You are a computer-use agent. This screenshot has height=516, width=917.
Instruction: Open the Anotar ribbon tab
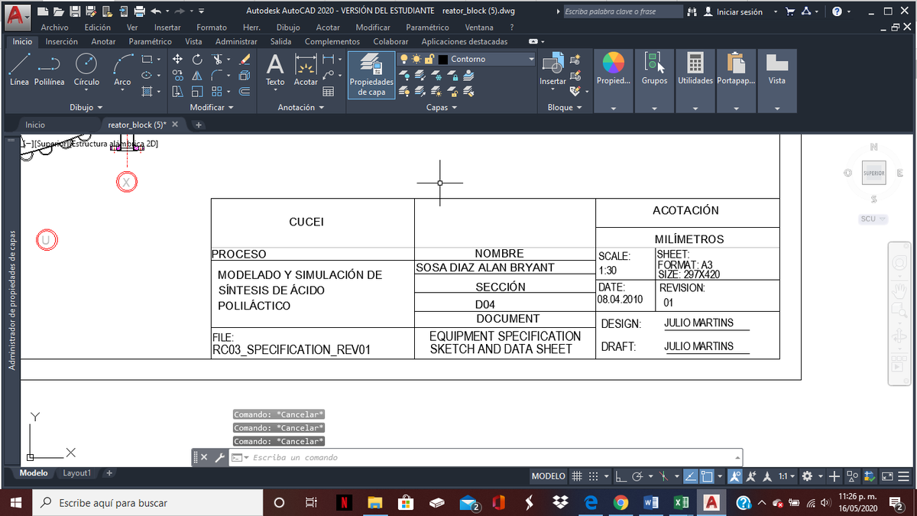pos(103,41)
